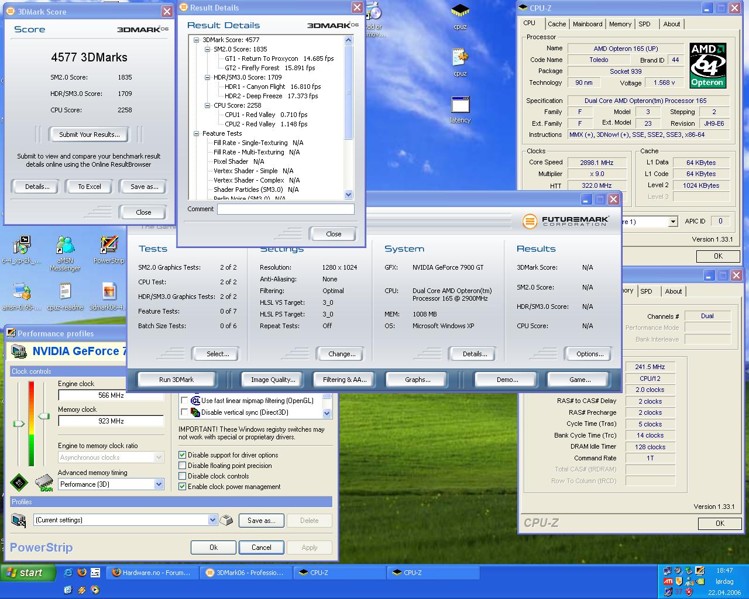Open the Advanced memory timing dropdown

tap(159, 484)
